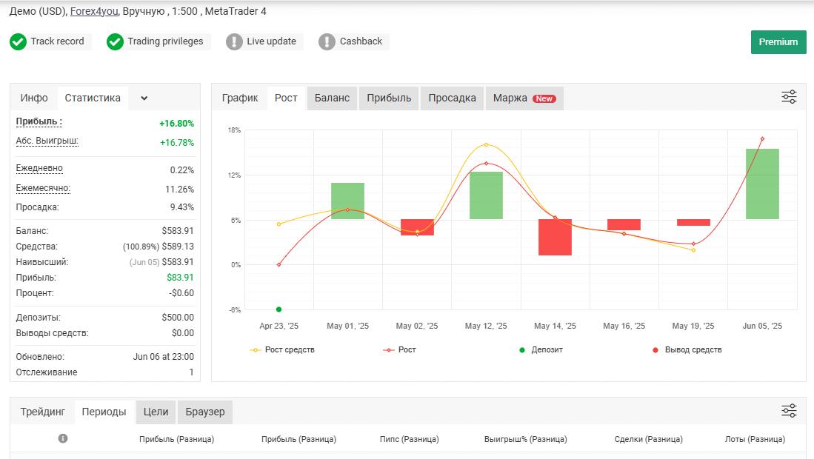
Task: Click the Trading privileges label
Action: tap(166, 41)
